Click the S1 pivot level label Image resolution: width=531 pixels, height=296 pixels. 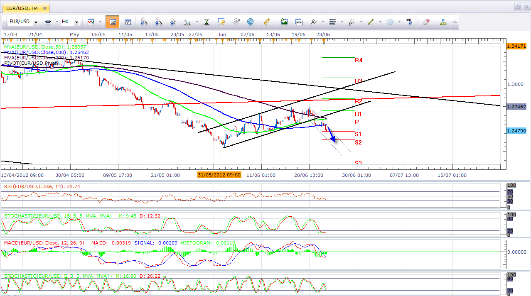pos(358,134)
